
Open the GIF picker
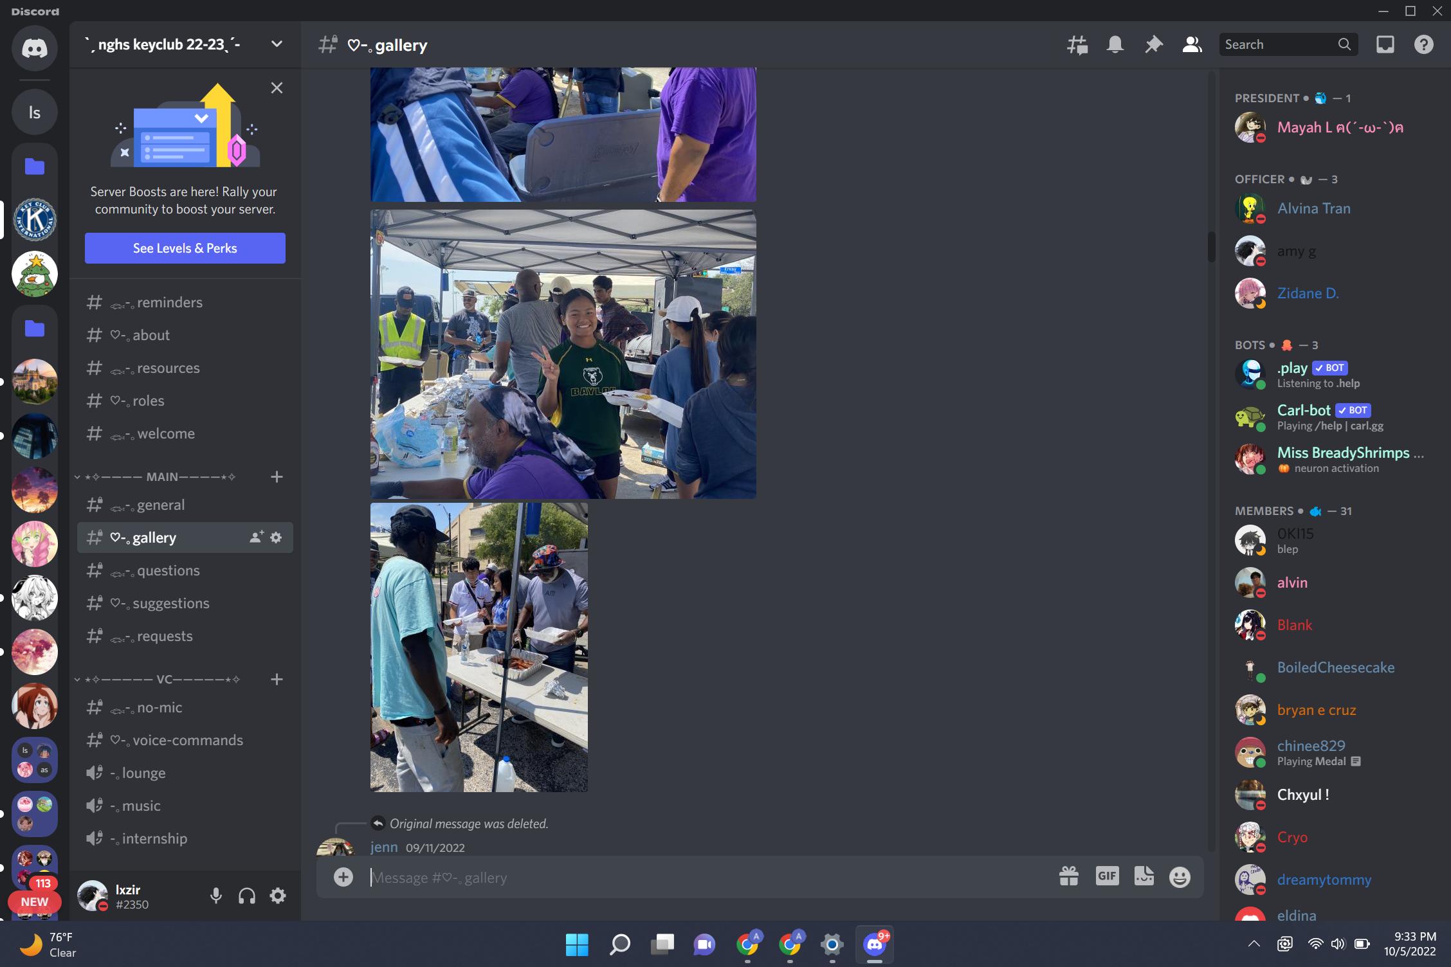(x=1107, y=876)
